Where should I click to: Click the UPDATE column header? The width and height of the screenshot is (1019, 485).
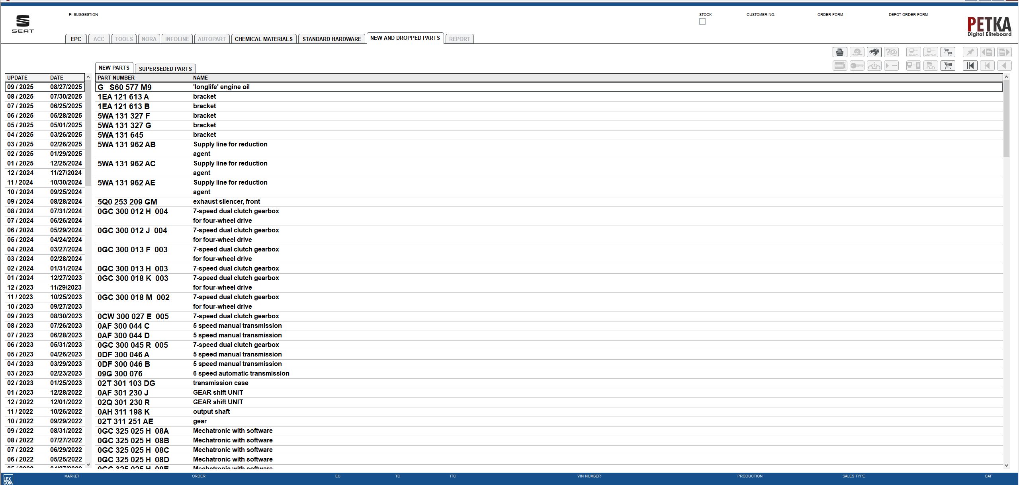17,77
